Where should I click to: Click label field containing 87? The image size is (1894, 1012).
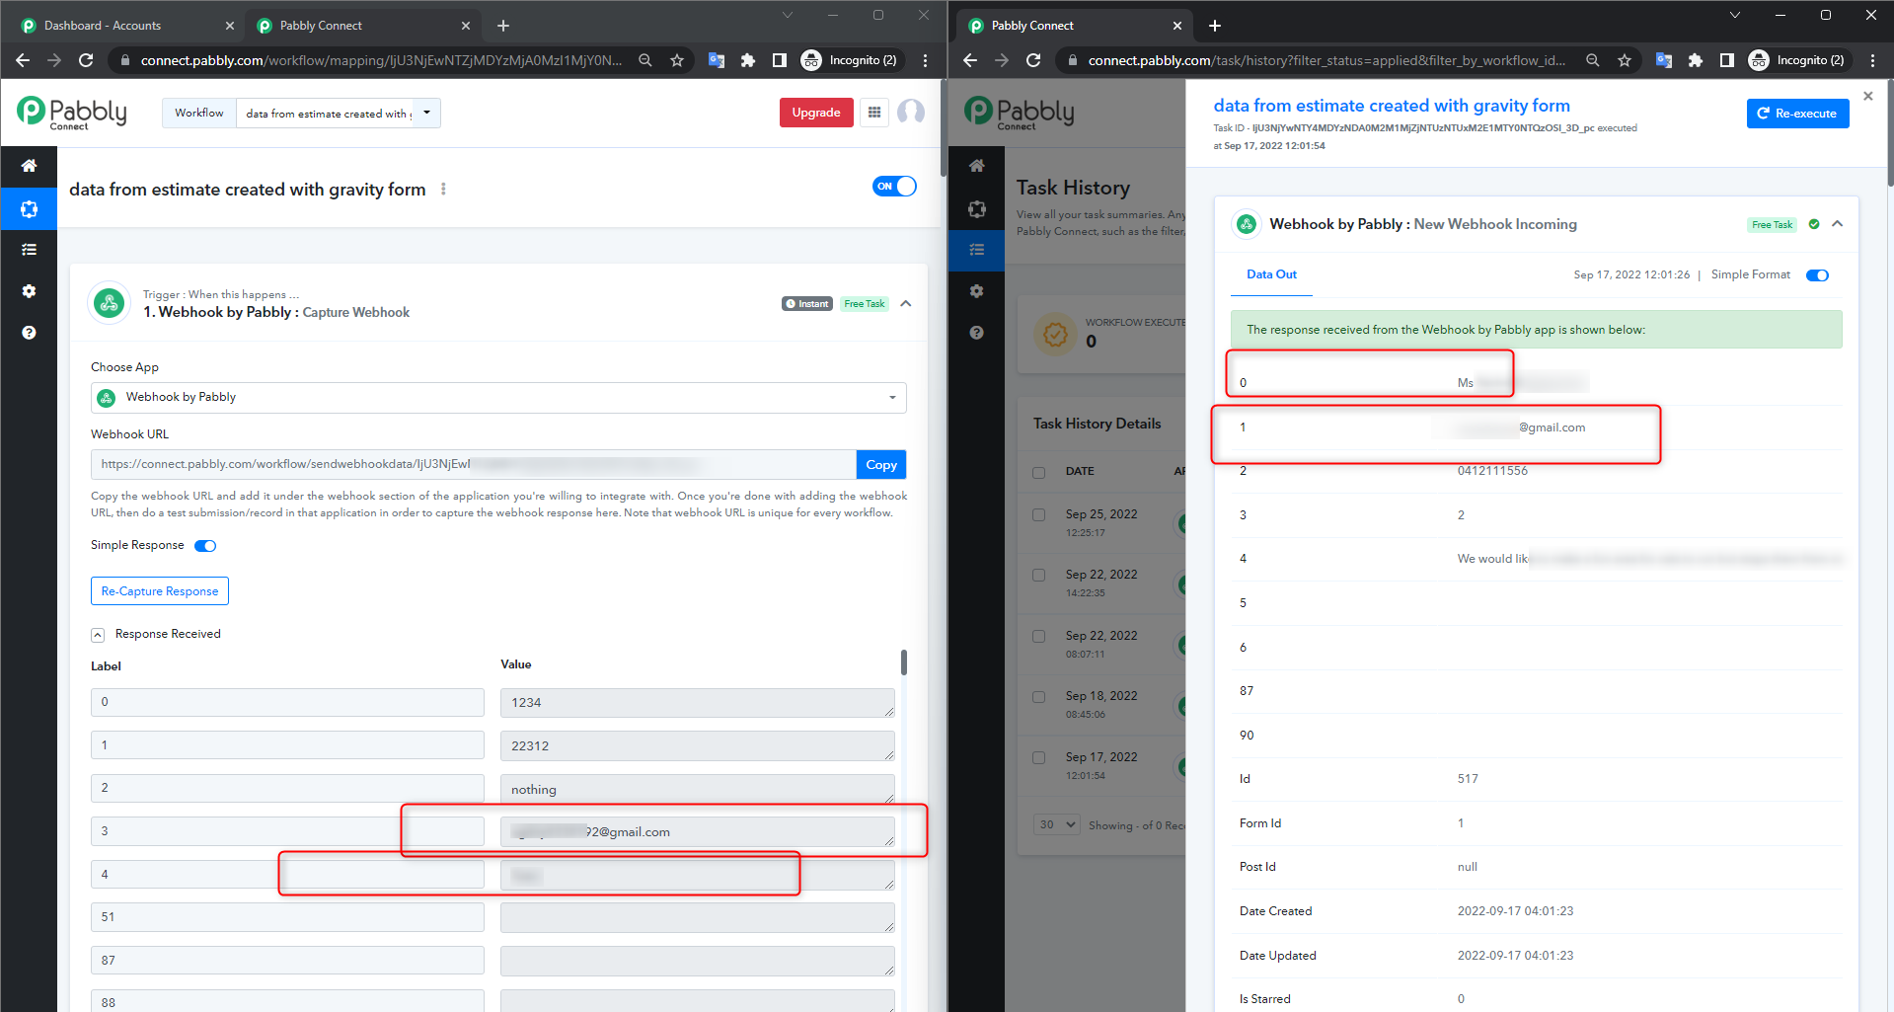click(x=287, y=960)
